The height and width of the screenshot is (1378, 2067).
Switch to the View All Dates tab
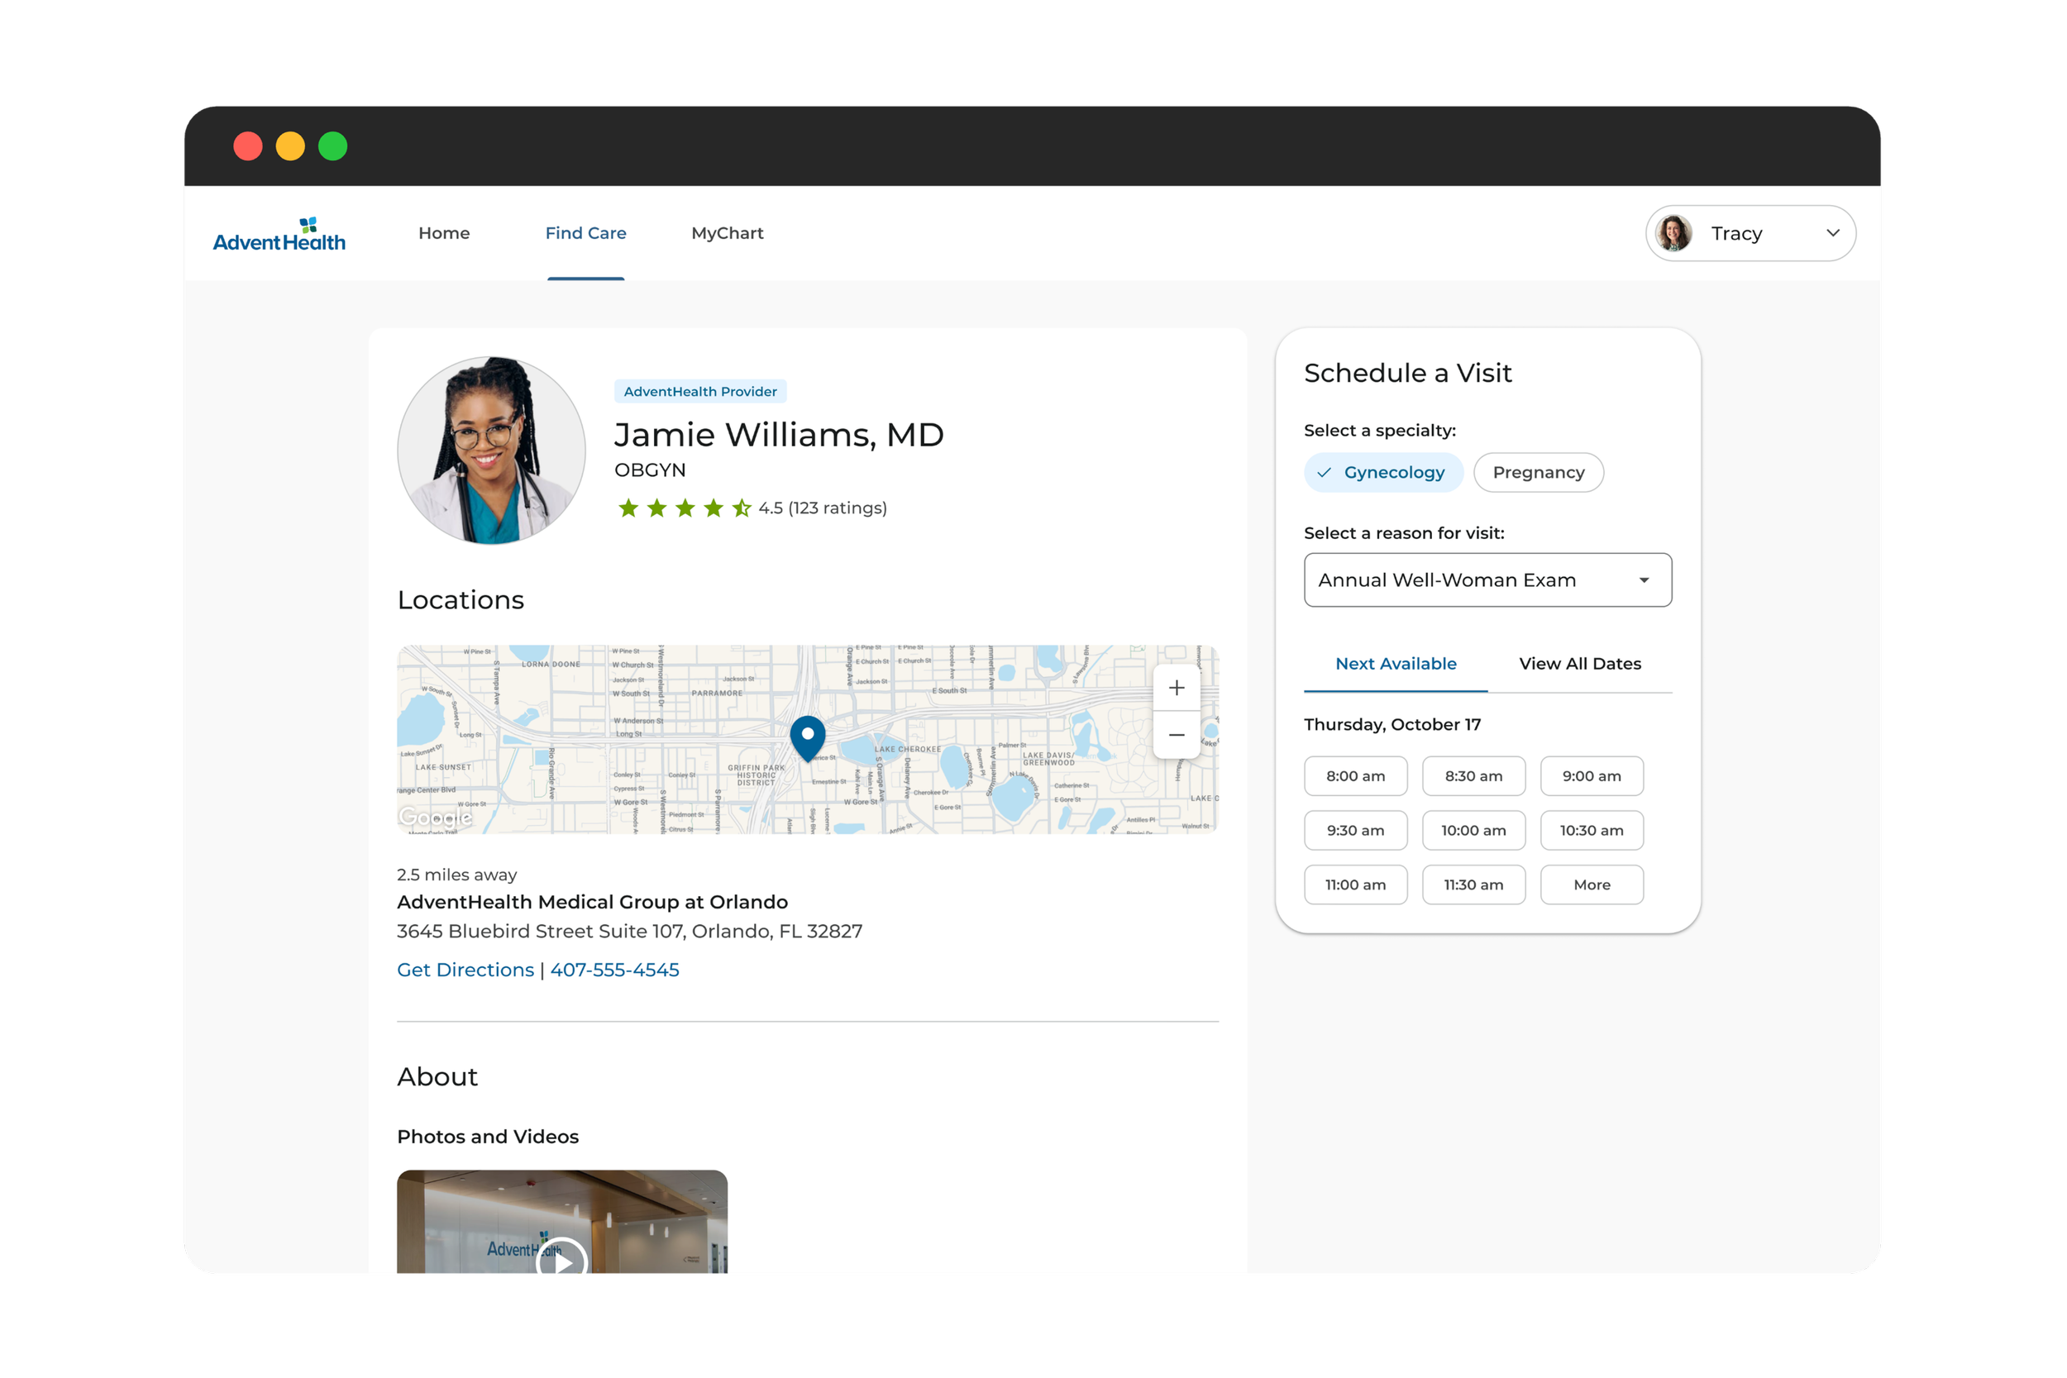point(1580,665)
